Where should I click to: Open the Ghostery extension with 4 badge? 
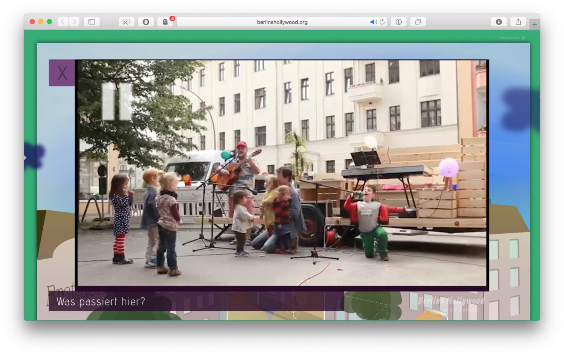pos(165,22)
